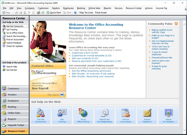Click the Run Payroll featured video thumbnail
The image size is (187, 135).
coord(48,80)
